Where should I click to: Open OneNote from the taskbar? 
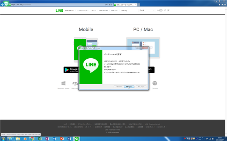coord(47,139)
